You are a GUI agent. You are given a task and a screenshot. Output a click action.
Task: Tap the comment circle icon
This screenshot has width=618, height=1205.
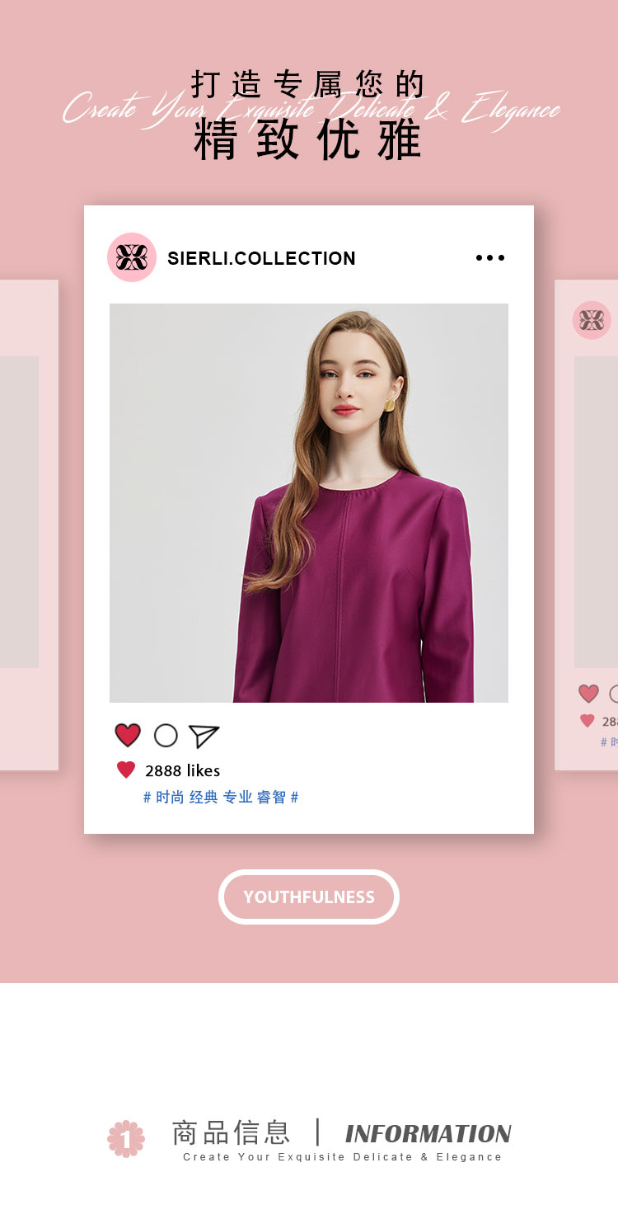166,735
